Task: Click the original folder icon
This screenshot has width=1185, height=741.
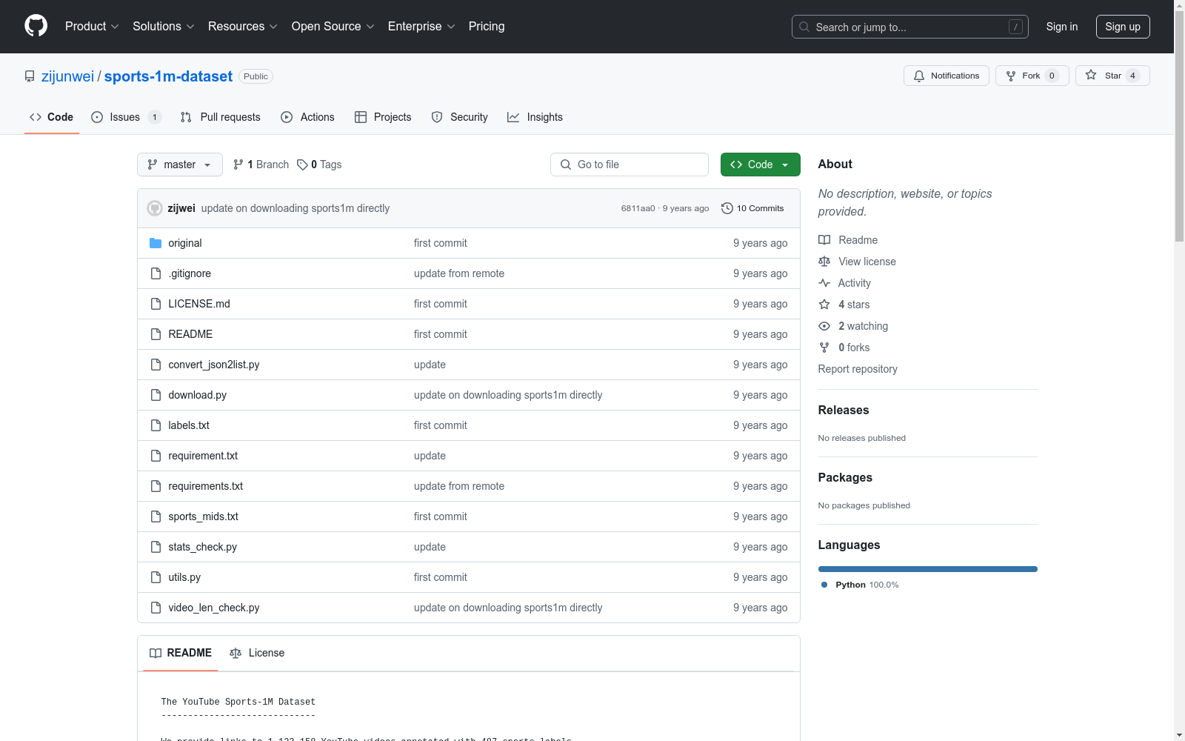Action: point(156,243)
